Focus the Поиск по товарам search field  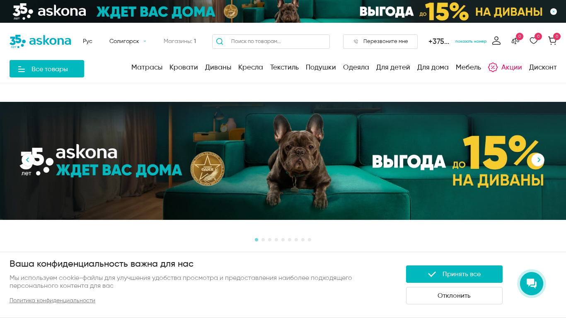click(271, 41)
